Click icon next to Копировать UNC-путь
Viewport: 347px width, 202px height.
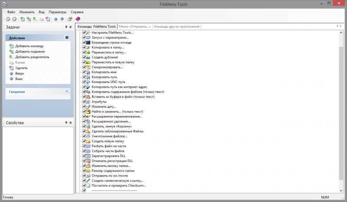(88, 82)
